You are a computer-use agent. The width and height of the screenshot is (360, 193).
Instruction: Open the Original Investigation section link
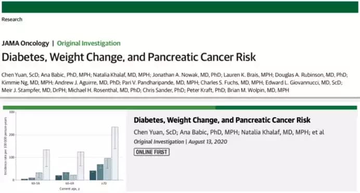[88, 43]
